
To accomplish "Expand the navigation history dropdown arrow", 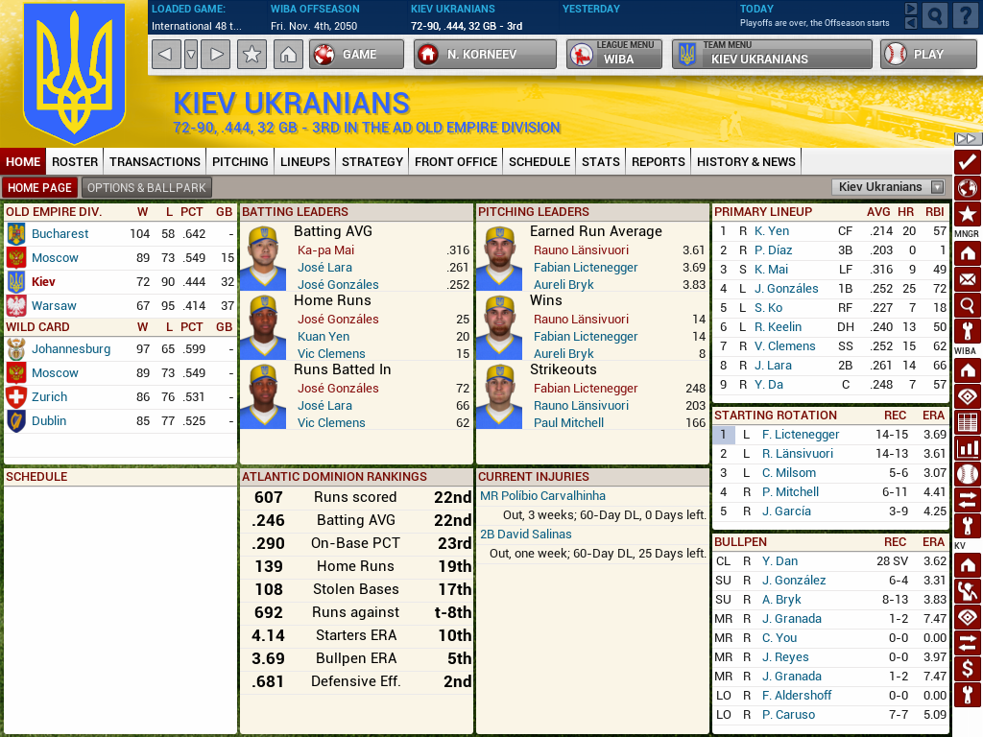I will (x=190, y=55).
